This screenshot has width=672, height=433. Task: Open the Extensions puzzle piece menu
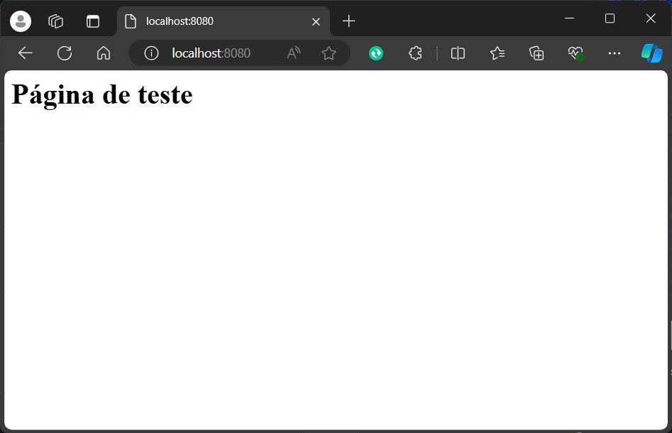pos(416,53)
